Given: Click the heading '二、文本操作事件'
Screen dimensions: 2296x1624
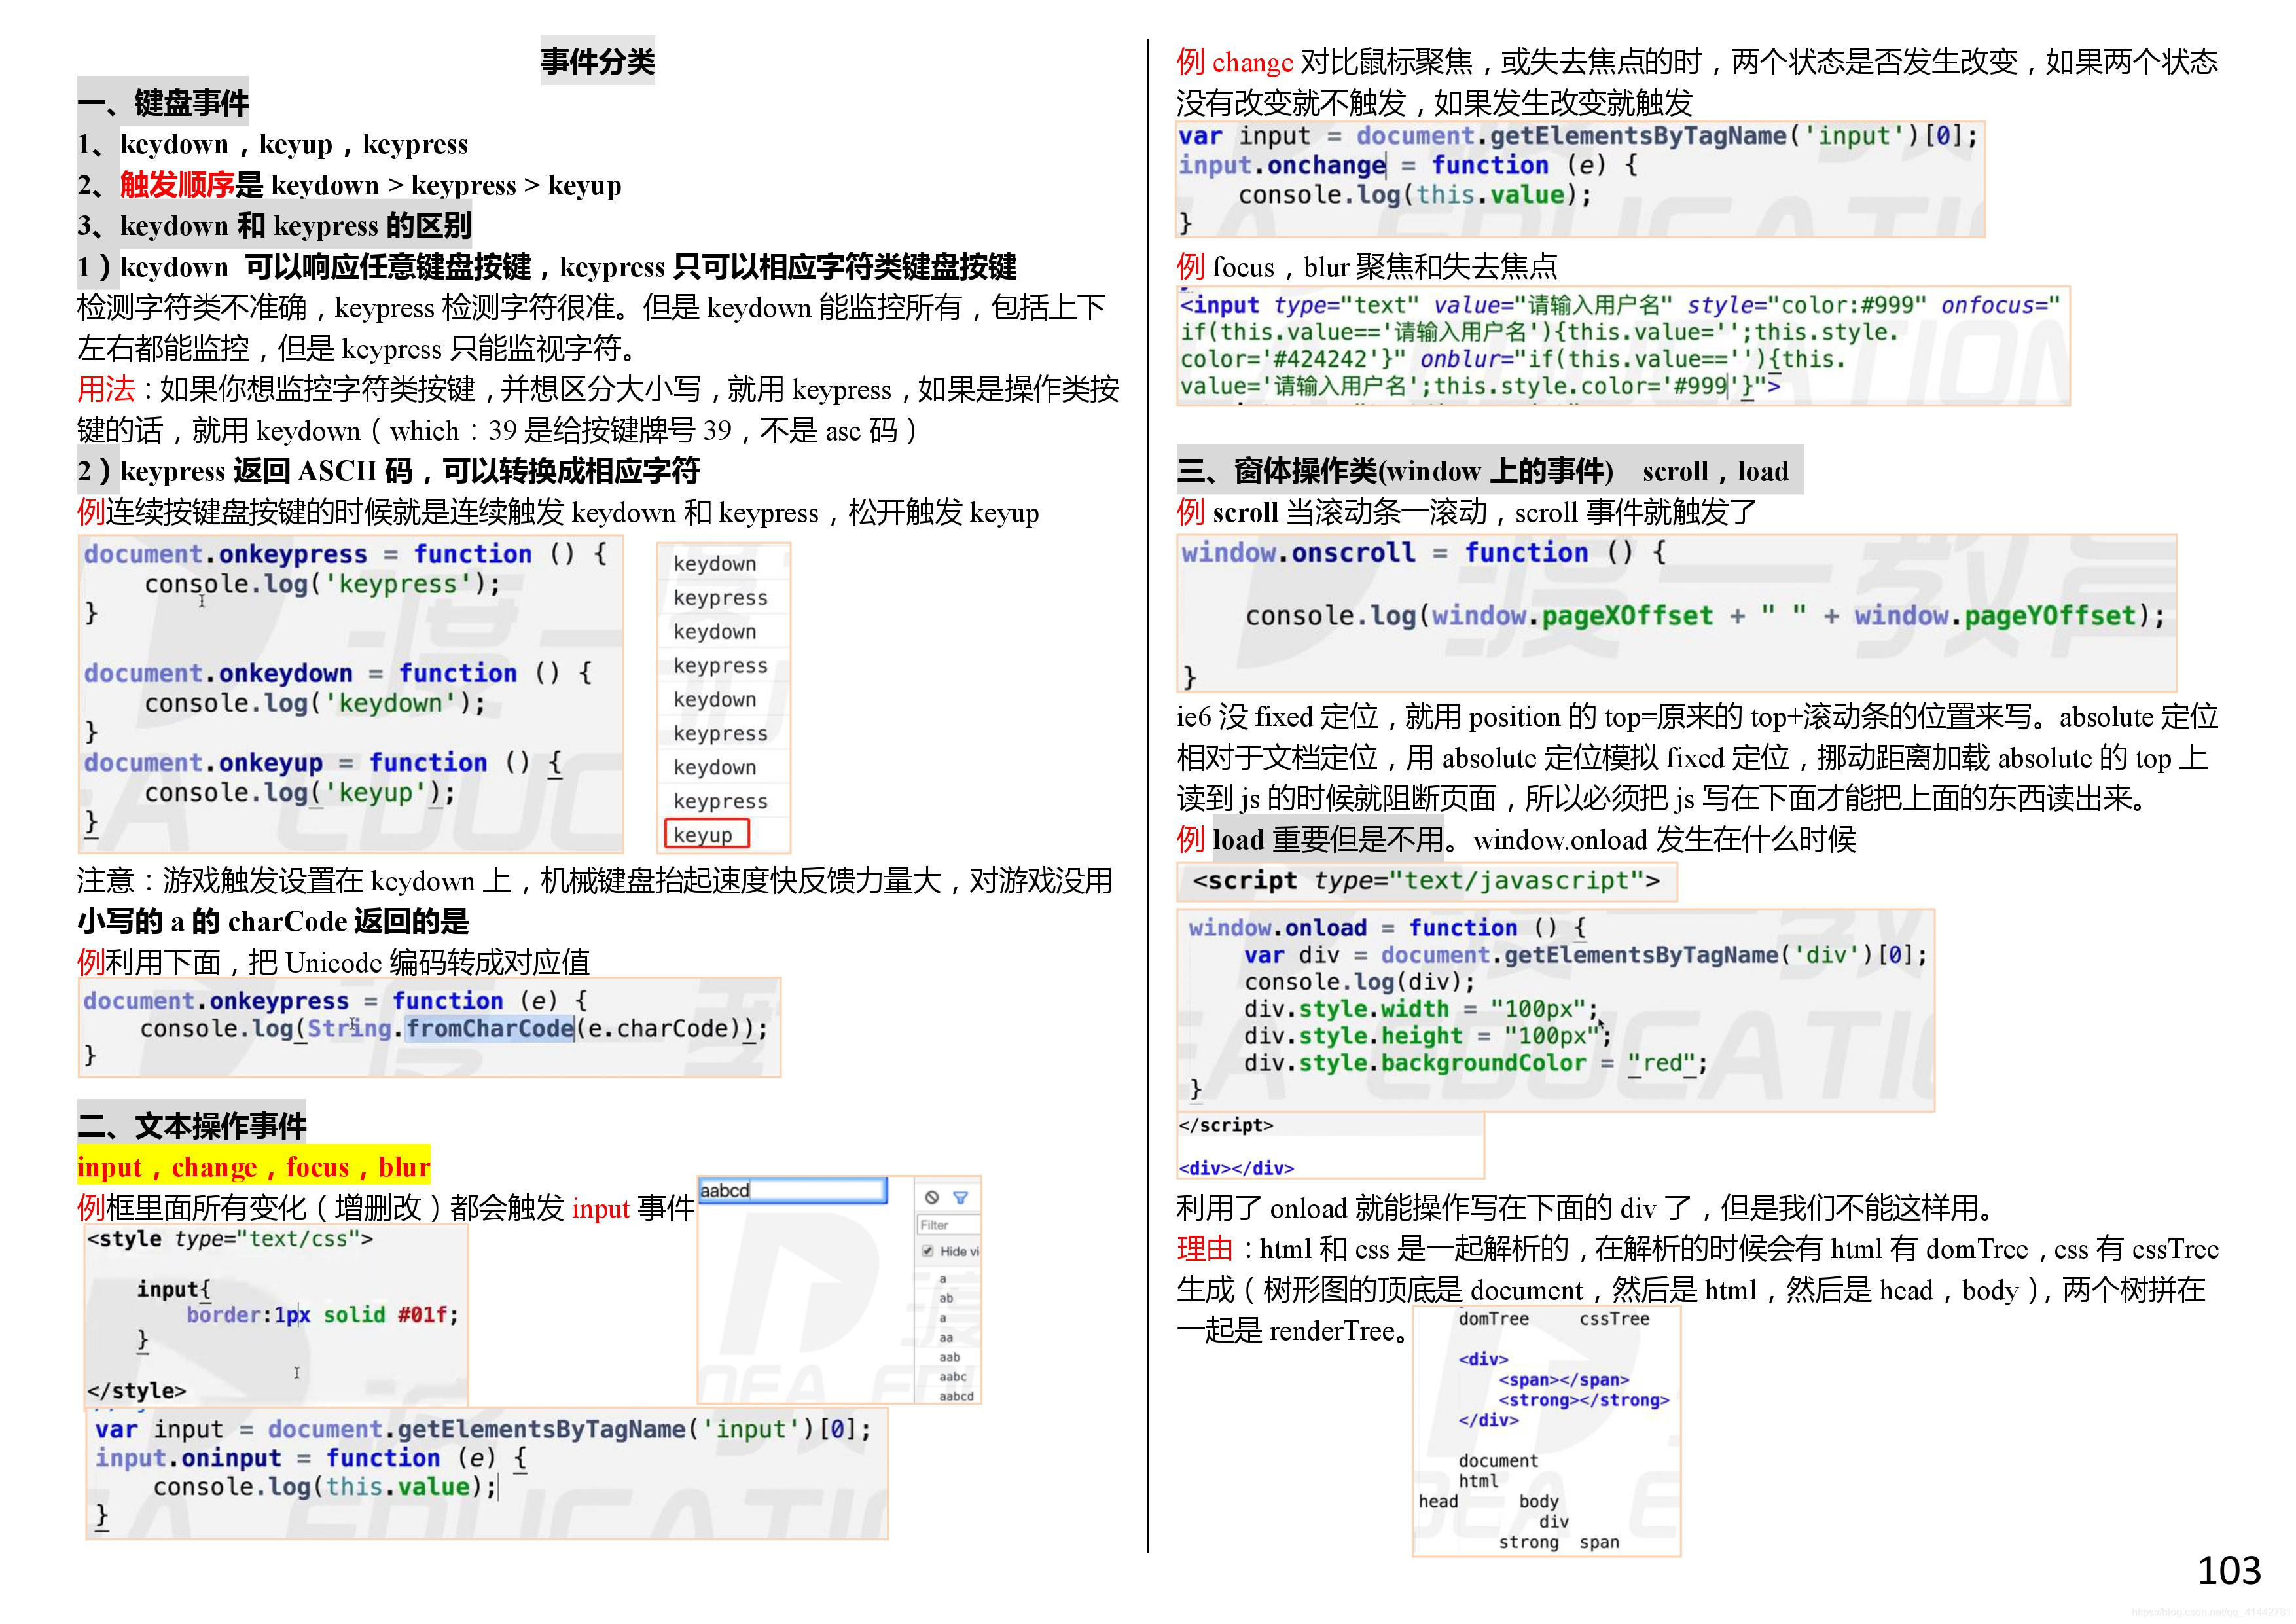Looking at the screenshot, I should click(x=192, y=1126).
